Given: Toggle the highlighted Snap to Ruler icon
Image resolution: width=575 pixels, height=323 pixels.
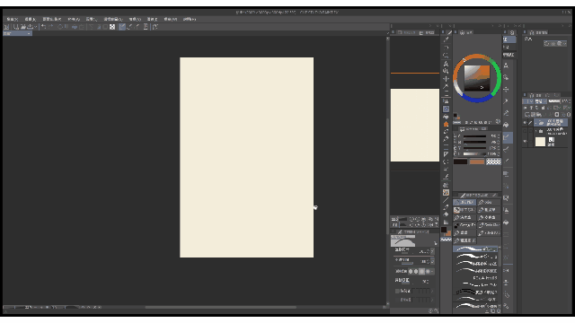Looking at the screenshot, I should (x=122, y=27).
